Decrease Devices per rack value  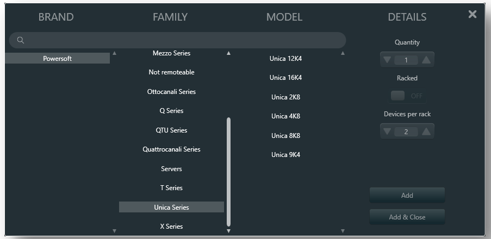point(387,131)
